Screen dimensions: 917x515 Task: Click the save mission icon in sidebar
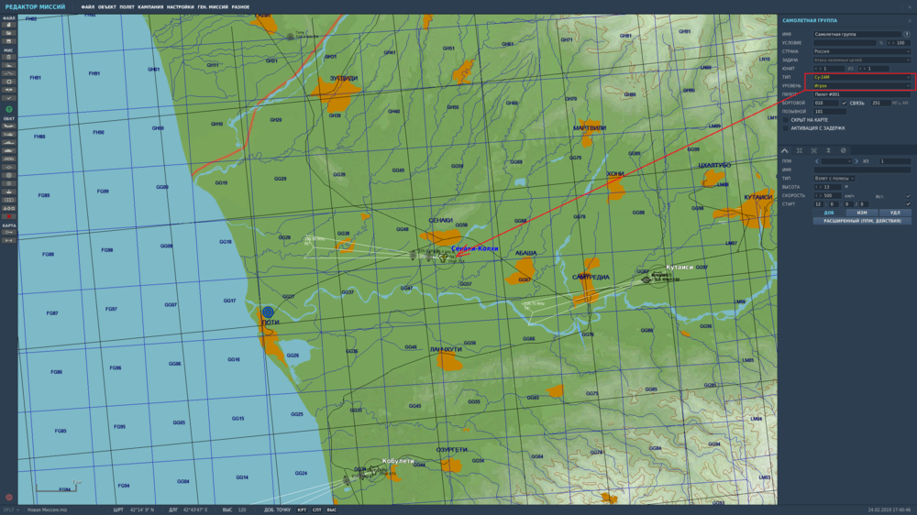(9, 41)
